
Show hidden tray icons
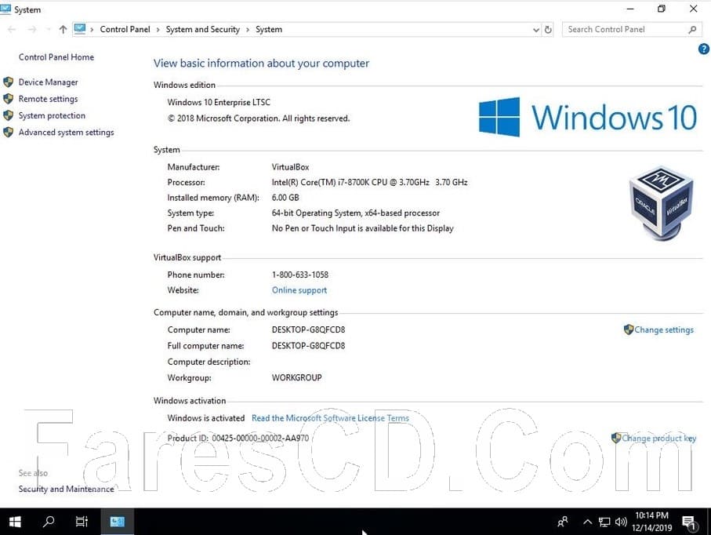coord(588,522)
